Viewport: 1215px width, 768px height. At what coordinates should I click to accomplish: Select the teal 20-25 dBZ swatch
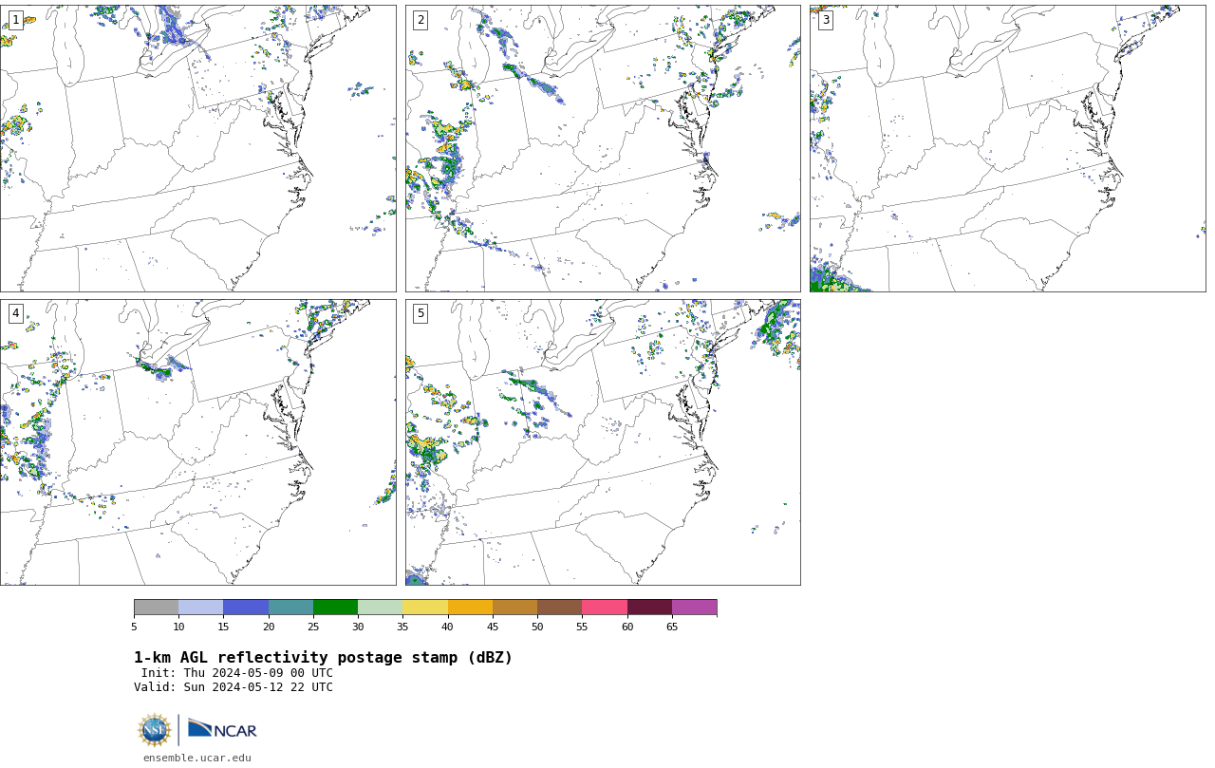[290, 608]
